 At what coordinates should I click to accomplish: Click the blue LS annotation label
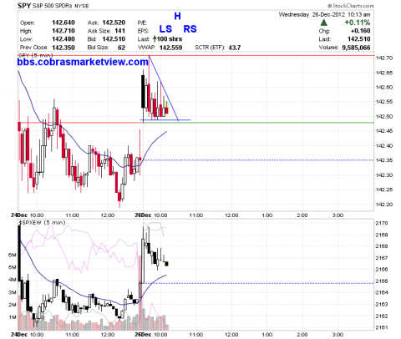(x=165, y=28)
